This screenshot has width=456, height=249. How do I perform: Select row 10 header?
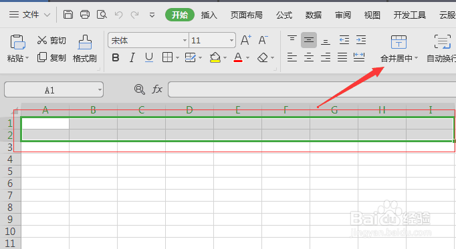click(10, 231)
